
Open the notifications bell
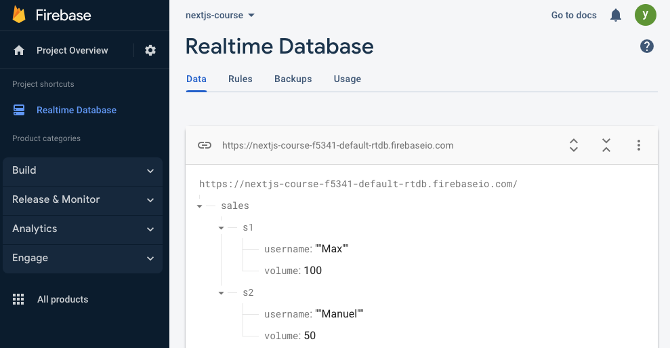(615, 16)
